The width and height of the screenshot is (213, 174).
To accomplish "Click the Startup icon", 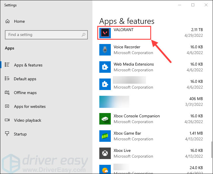I will [7, 134].
